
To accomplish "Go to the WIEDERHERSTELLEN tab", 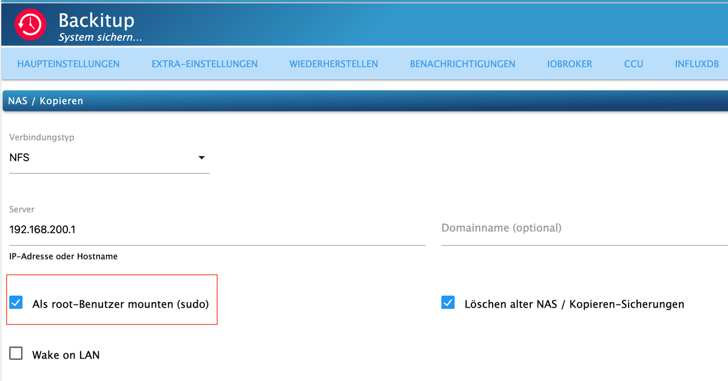I will (334, 64).
